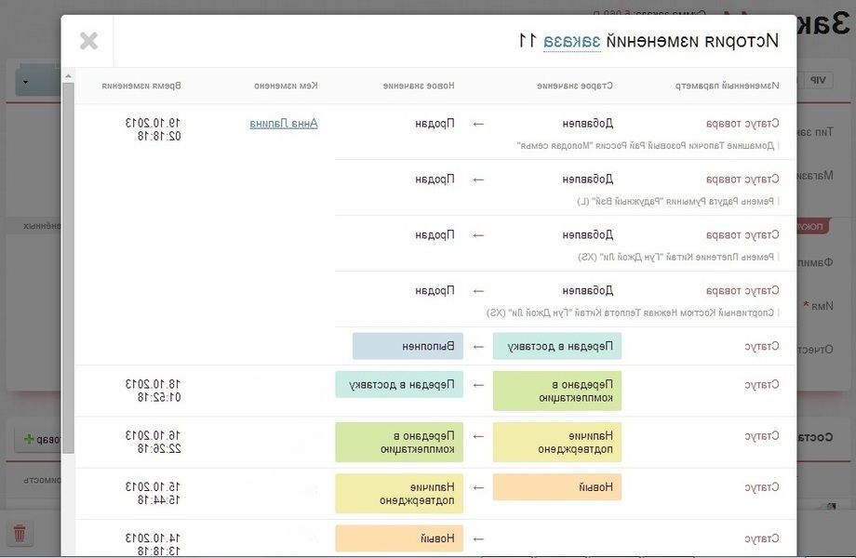
Task: Click arrow between Добавлен and Продан, first row
Action: point(478,123)
